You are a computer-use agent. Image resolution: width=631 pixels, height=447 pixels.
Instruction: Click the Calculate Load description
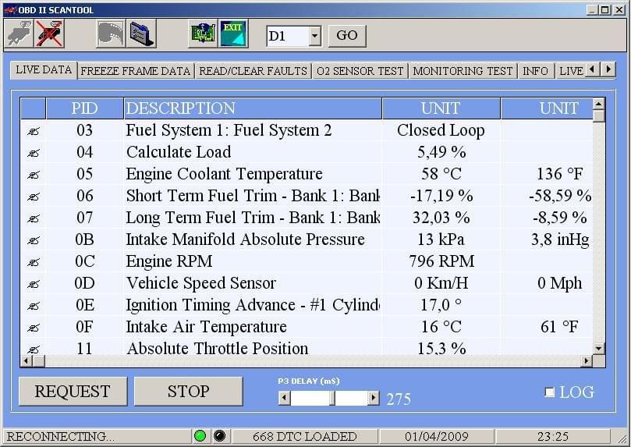tap(179, 152)
